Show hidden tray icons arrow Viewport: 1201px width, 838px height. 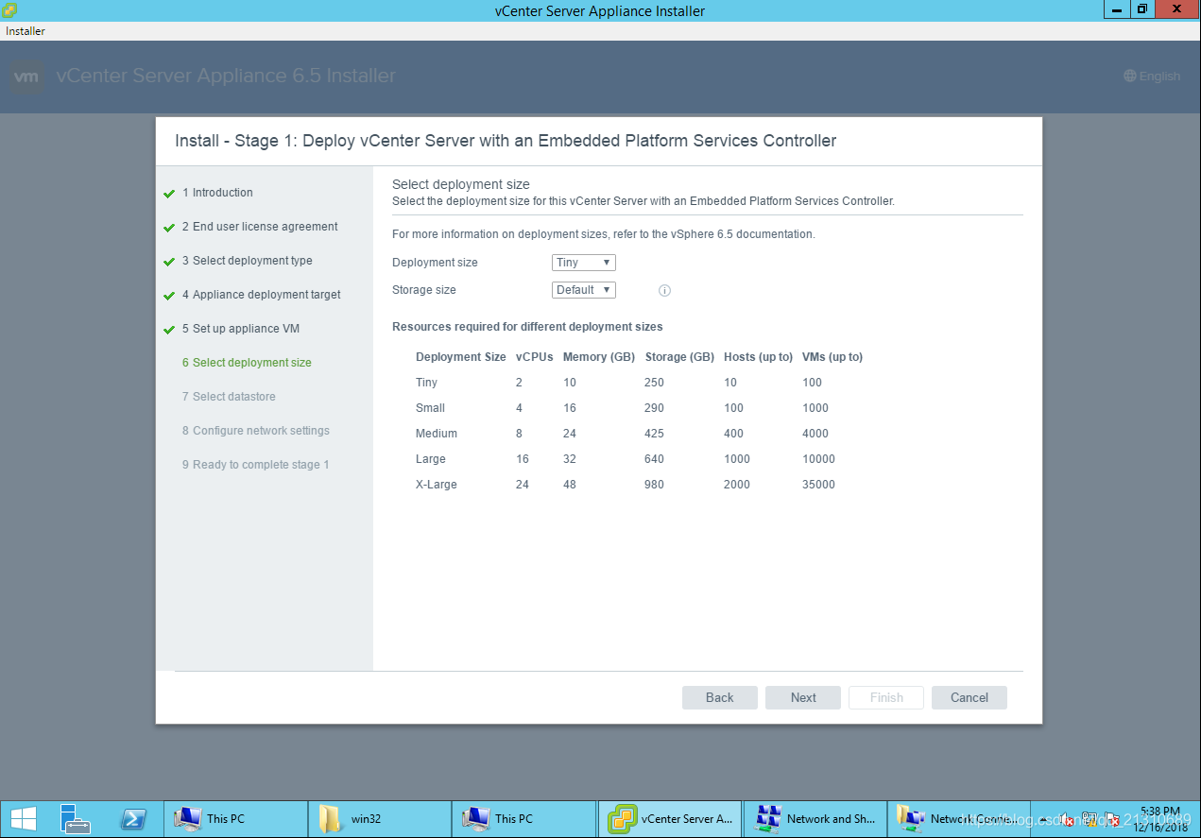coord(1045,819)
